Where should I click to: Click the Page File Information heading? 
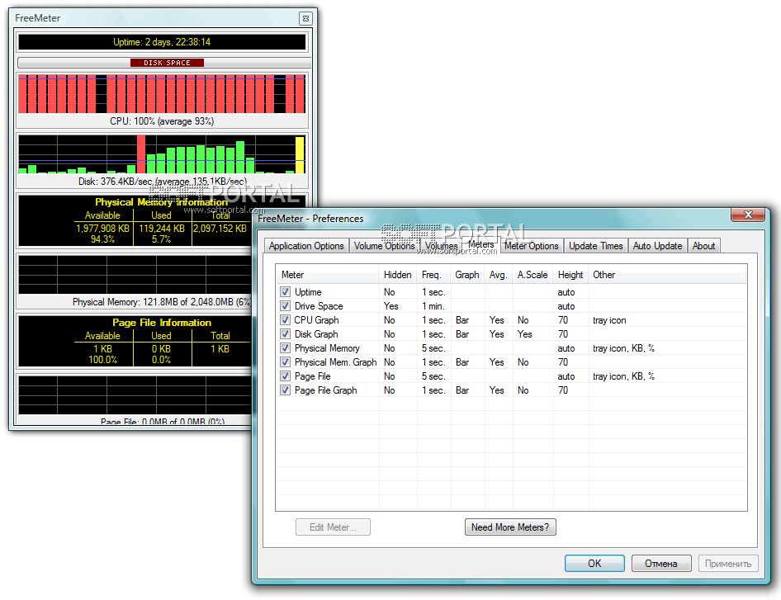[x=162, y=323]
